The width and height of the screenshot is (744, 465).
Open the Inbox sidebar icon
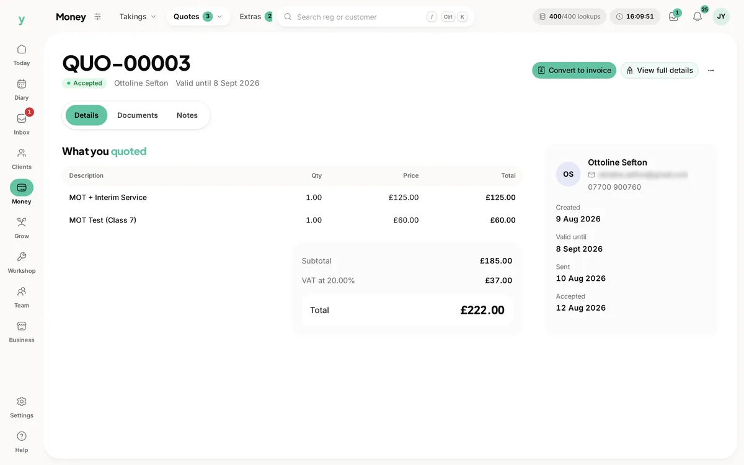click(22, 118)
